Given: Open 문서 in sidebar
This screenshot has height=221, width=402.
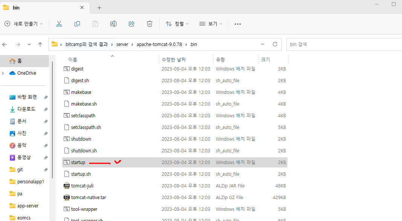Looking at the screenshot, I should click(21, 121).
